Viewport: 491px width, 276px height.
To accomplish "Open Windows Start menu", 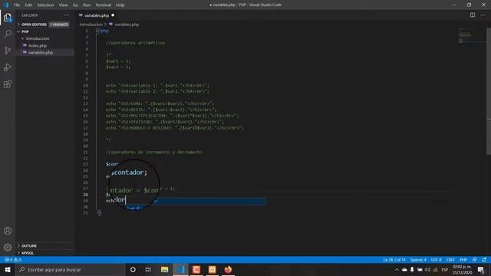I will [8, 269].
